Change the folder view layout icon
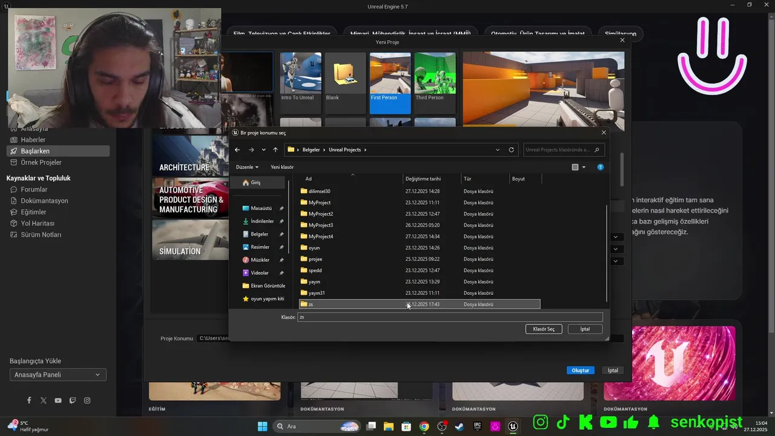Viewport: 775px width, 436px height. (x=575, y=167)
